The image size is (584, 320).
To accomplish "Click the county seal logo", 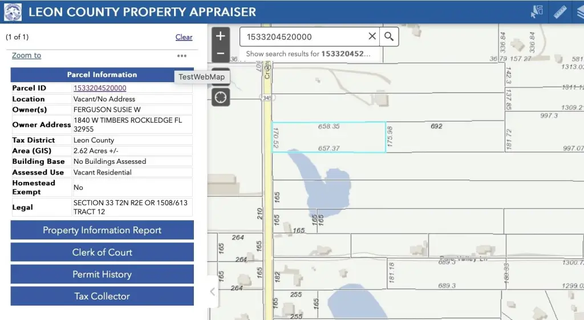I will coord(13,12).
